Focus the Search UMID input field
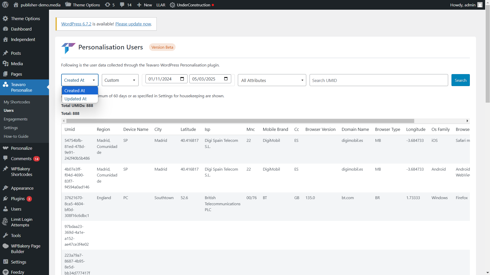 (378, 80)
